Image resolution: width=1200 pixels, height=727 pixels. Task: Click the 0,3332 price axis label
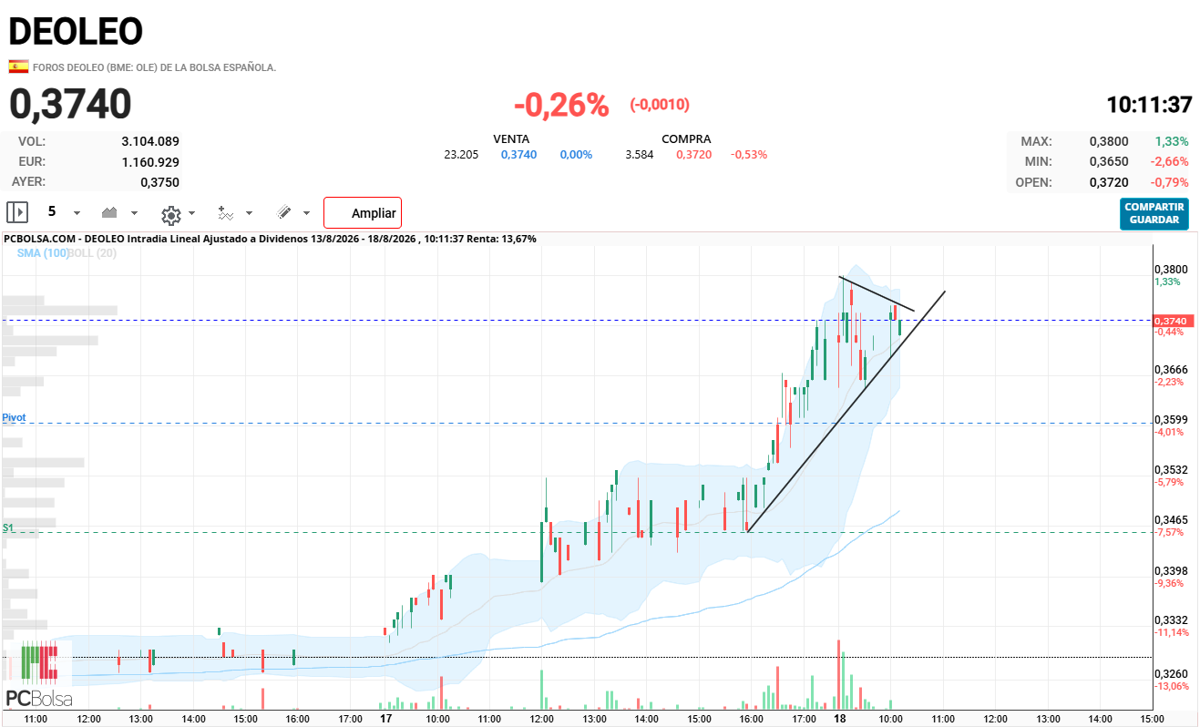1171,619
